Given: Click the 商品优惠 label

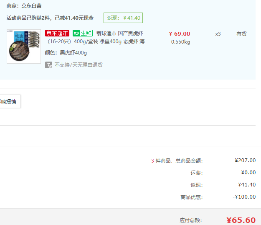Looking at the screenshot, I should (x=192, y=197).
